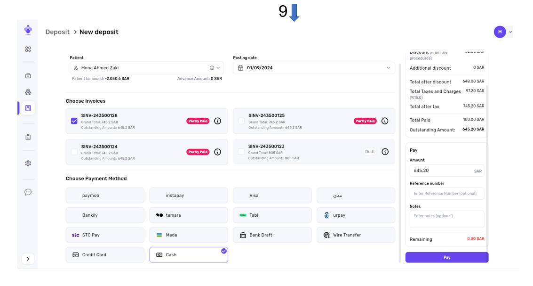Select invoice SINV-243500124 checkbox

74,152
